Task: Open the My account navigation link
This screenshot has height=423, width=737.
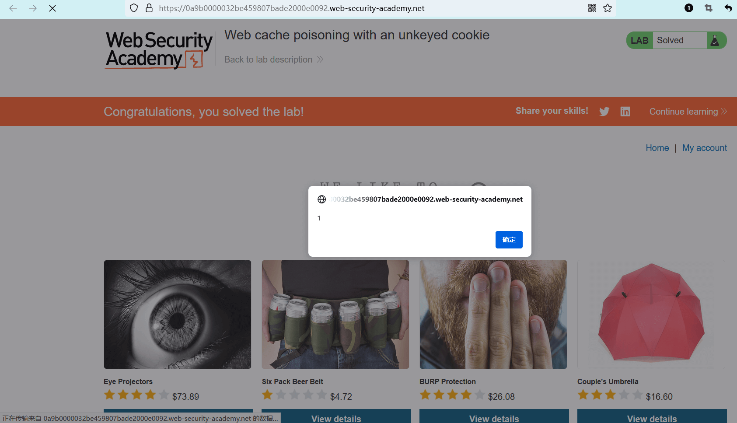Action: pyautogui.click(x=704, y=148)
